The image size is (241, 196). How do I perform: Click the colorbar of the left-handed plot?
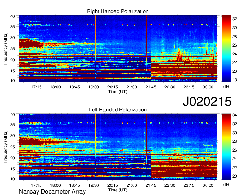point(226,147)
